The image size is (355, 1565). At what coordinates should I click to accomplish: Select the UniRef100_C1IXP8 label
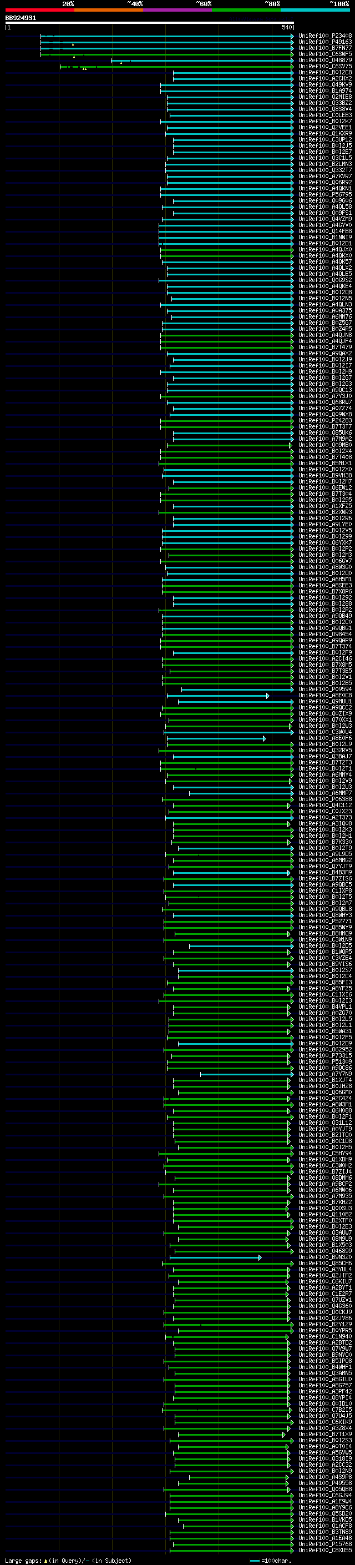325,890
